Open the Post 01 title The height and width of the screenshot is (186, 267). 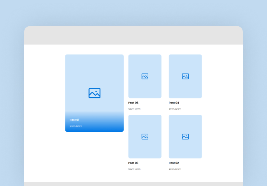coord(74,120)
